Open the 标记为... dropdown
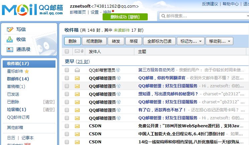Screen dimensions: 249x145 pos(191,41)
